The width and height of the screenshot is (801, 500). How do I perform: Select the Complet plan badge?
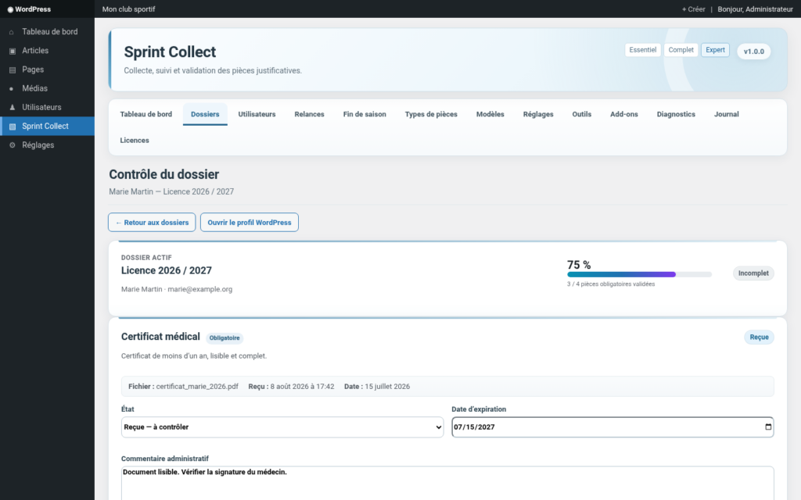pyautogui.click(x=681, y=50)
